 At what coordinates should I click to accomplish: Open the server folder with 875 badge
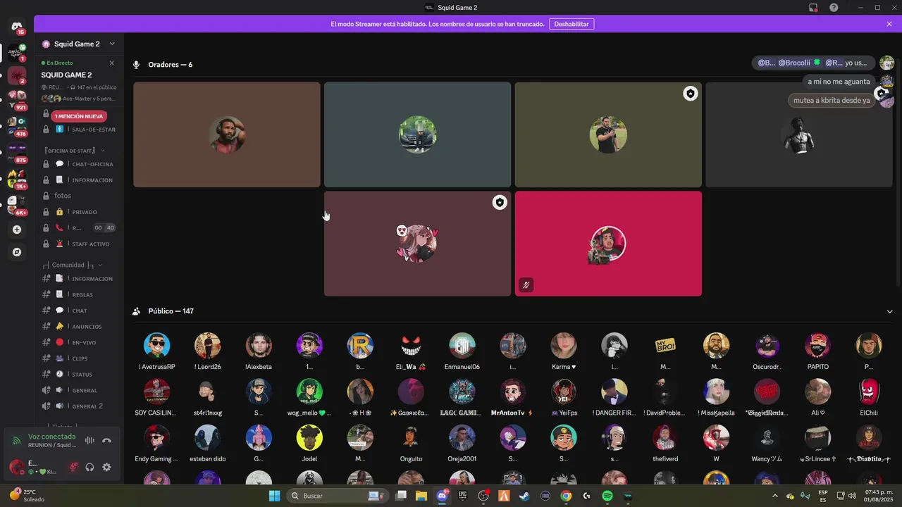pos(17,152)
